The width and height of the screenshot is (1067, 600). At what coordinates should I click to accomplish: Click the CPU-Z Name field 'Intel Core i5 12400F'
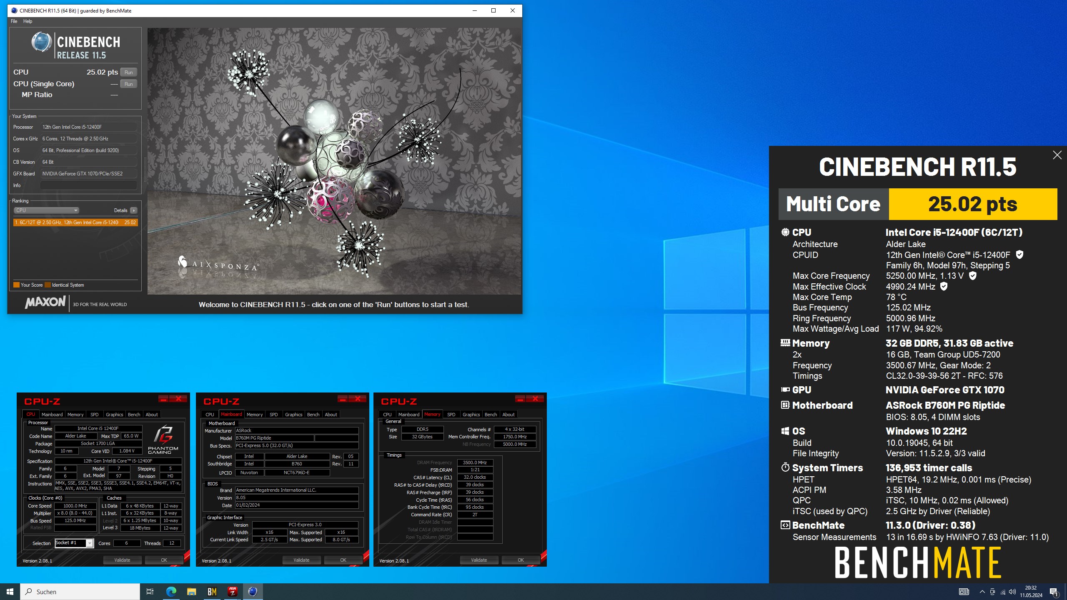98,428
